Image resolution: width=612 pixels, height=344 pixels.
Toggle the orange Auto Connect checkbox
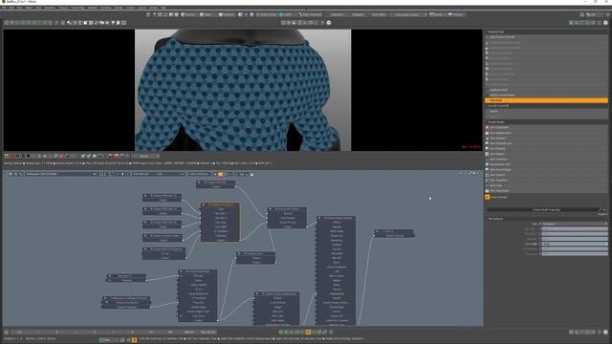[x=488, y=197]
